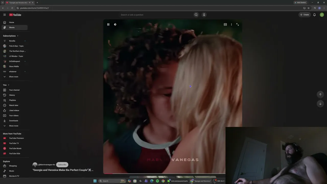Open Your channel

tap(14, 90)
